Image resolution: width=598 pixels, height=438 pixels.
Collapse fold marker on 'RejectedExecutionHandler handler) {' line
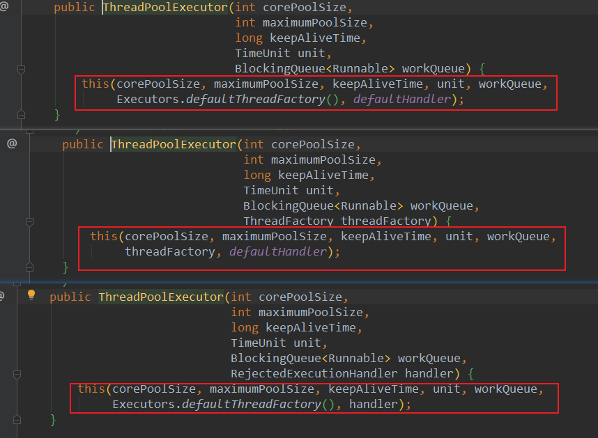[17, 374]
